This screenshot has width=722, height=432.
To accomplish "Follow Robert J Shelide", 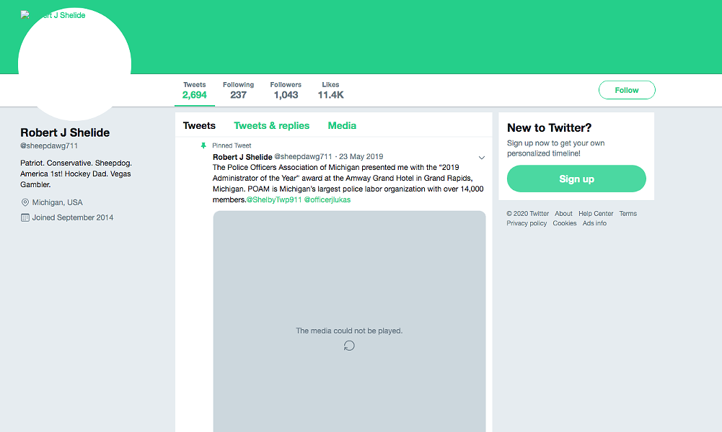I will 626,90.
